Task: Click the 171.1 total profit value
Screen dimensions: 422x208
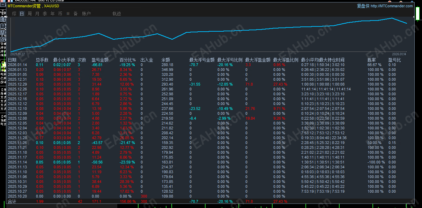Action: tap(96, 201)
